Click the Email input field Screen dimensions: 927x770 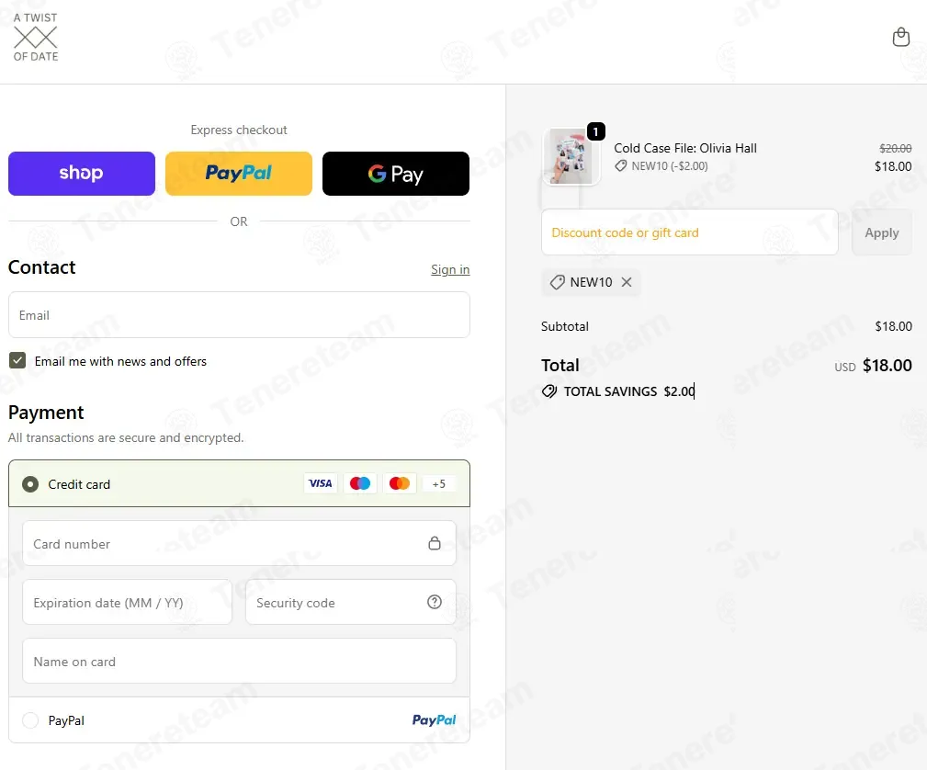tap(239, 315)
